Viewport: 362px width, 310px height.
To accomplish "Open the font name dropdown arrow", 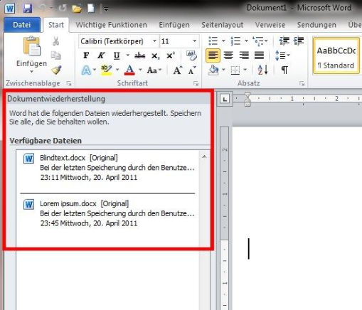I will click(x=154, y=41).
